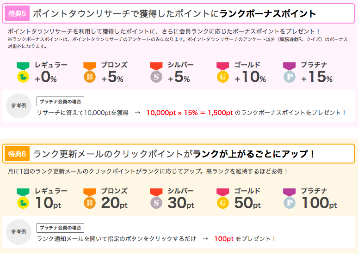Click the プラチナ 100pt value in 特典6
358x254 pixels.
tap(319, 203)
